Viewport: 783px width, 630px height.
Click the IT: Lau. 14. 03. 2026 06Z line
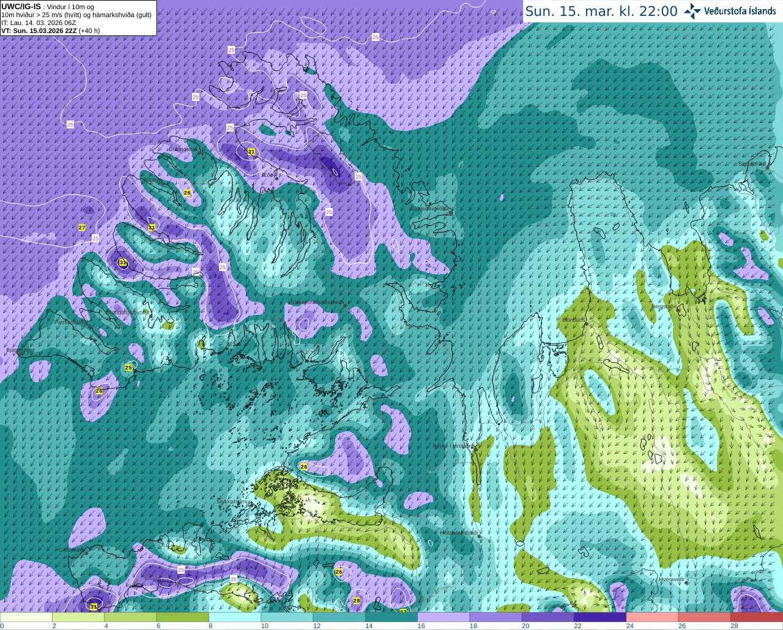point(39,23)
